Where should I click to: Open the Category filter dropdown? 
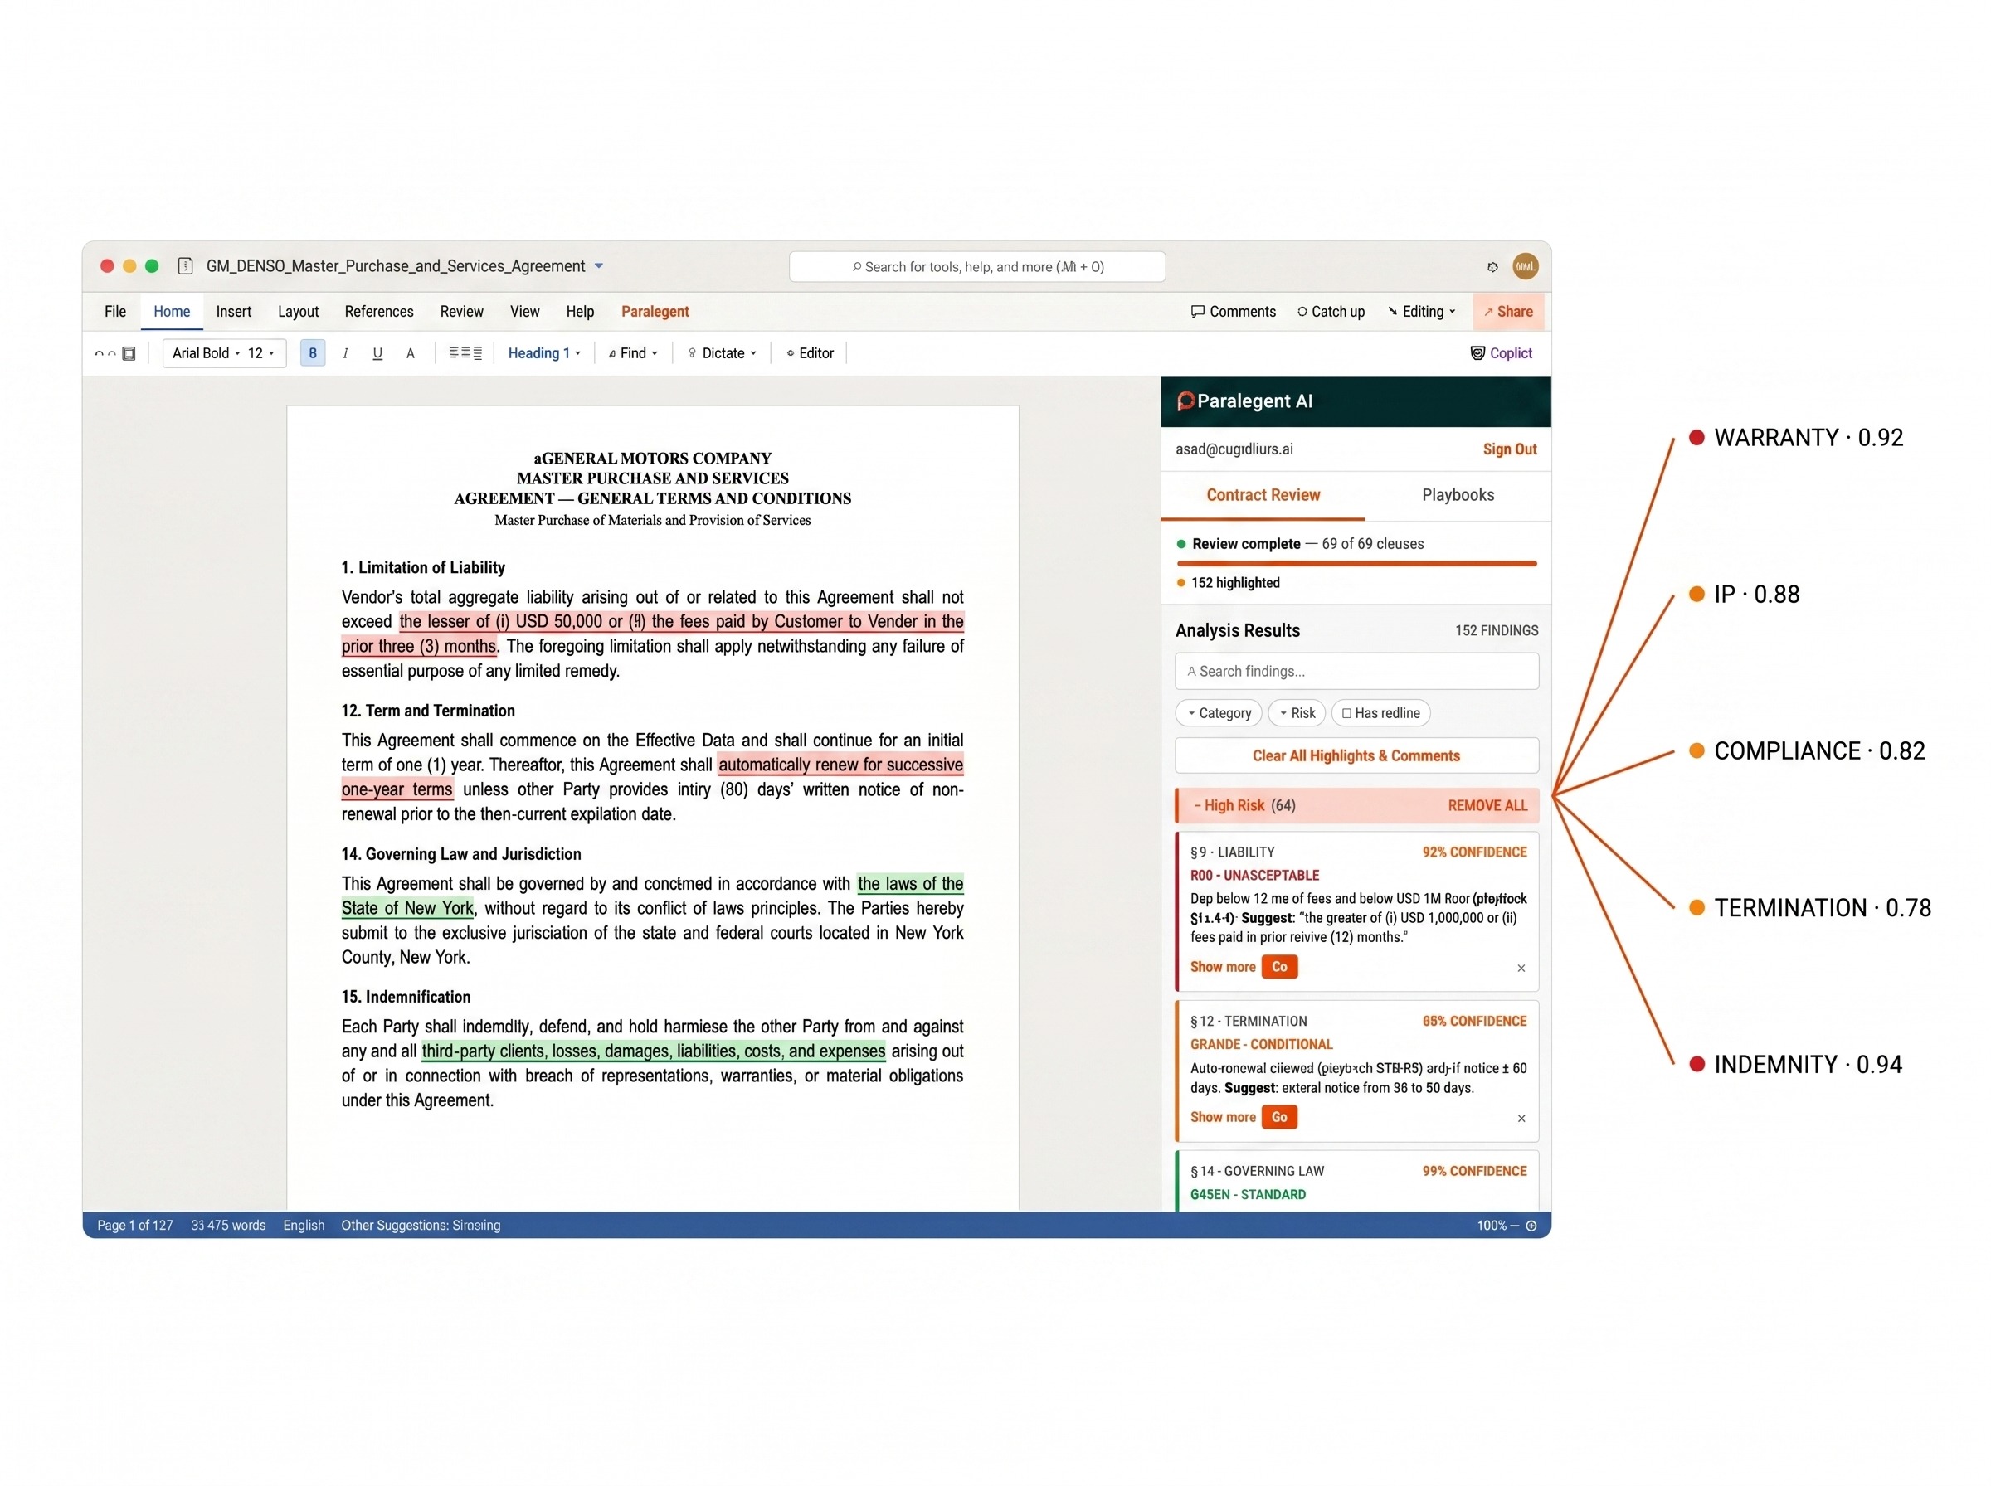coord(1218,713)
